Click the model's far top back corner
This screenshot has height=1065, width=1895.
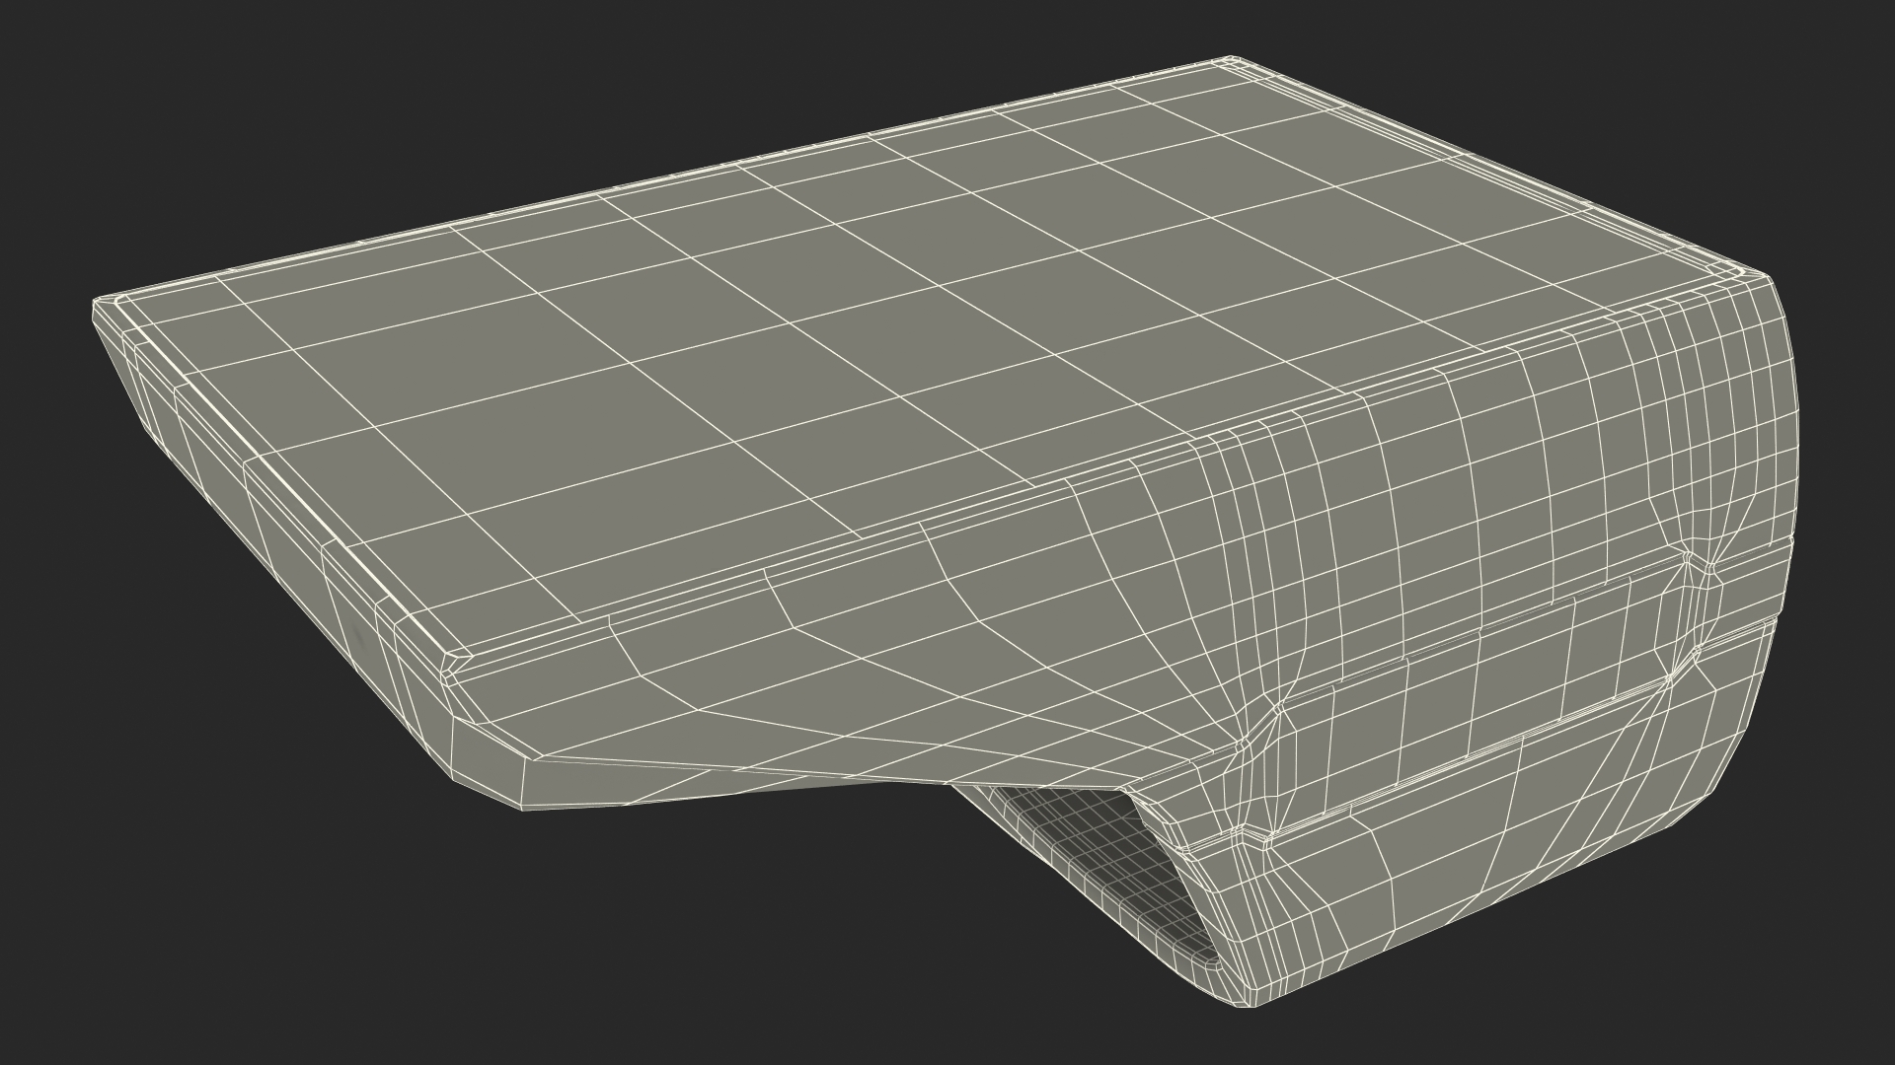pos(1231,61)
